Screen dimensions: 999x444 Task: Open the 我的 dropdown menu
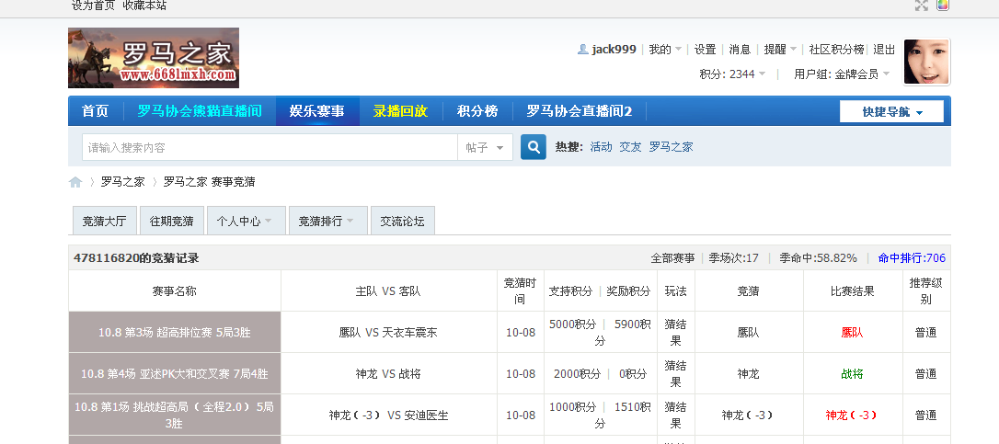click(665, 50)
